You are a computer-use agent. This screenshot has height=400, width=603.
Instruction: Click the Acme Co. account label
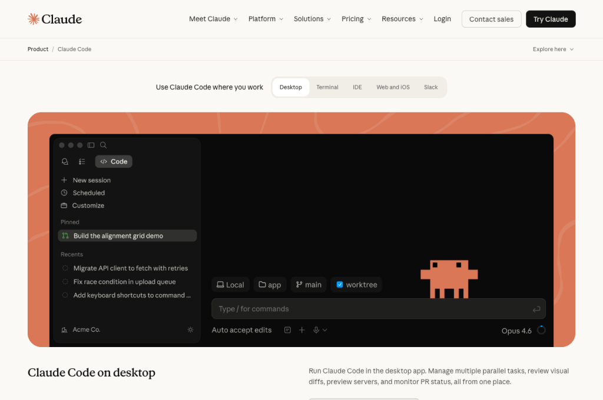(x=87, y=329)
